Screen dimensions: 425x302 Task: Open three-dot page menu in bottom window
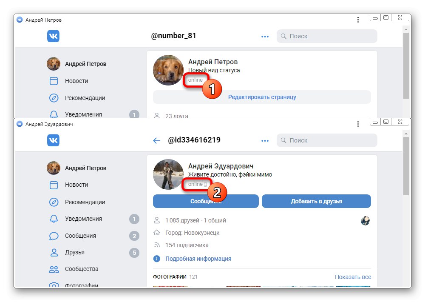[265, 140]
